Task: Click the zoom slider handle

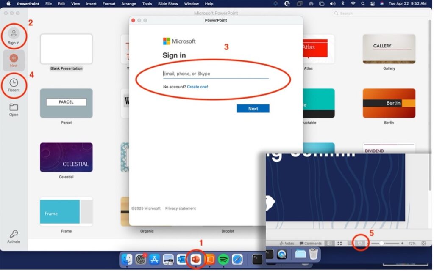Action: (x=381, y=244)
